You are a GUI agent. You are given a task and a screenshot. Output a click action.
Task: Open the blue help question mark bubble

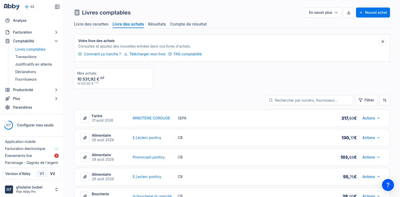coord(388,185)
